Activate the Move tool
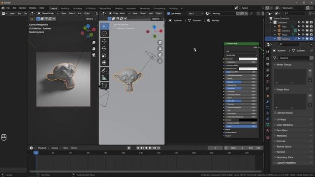Viewport: 315px width, 177px height. click(x=104, y=41)
